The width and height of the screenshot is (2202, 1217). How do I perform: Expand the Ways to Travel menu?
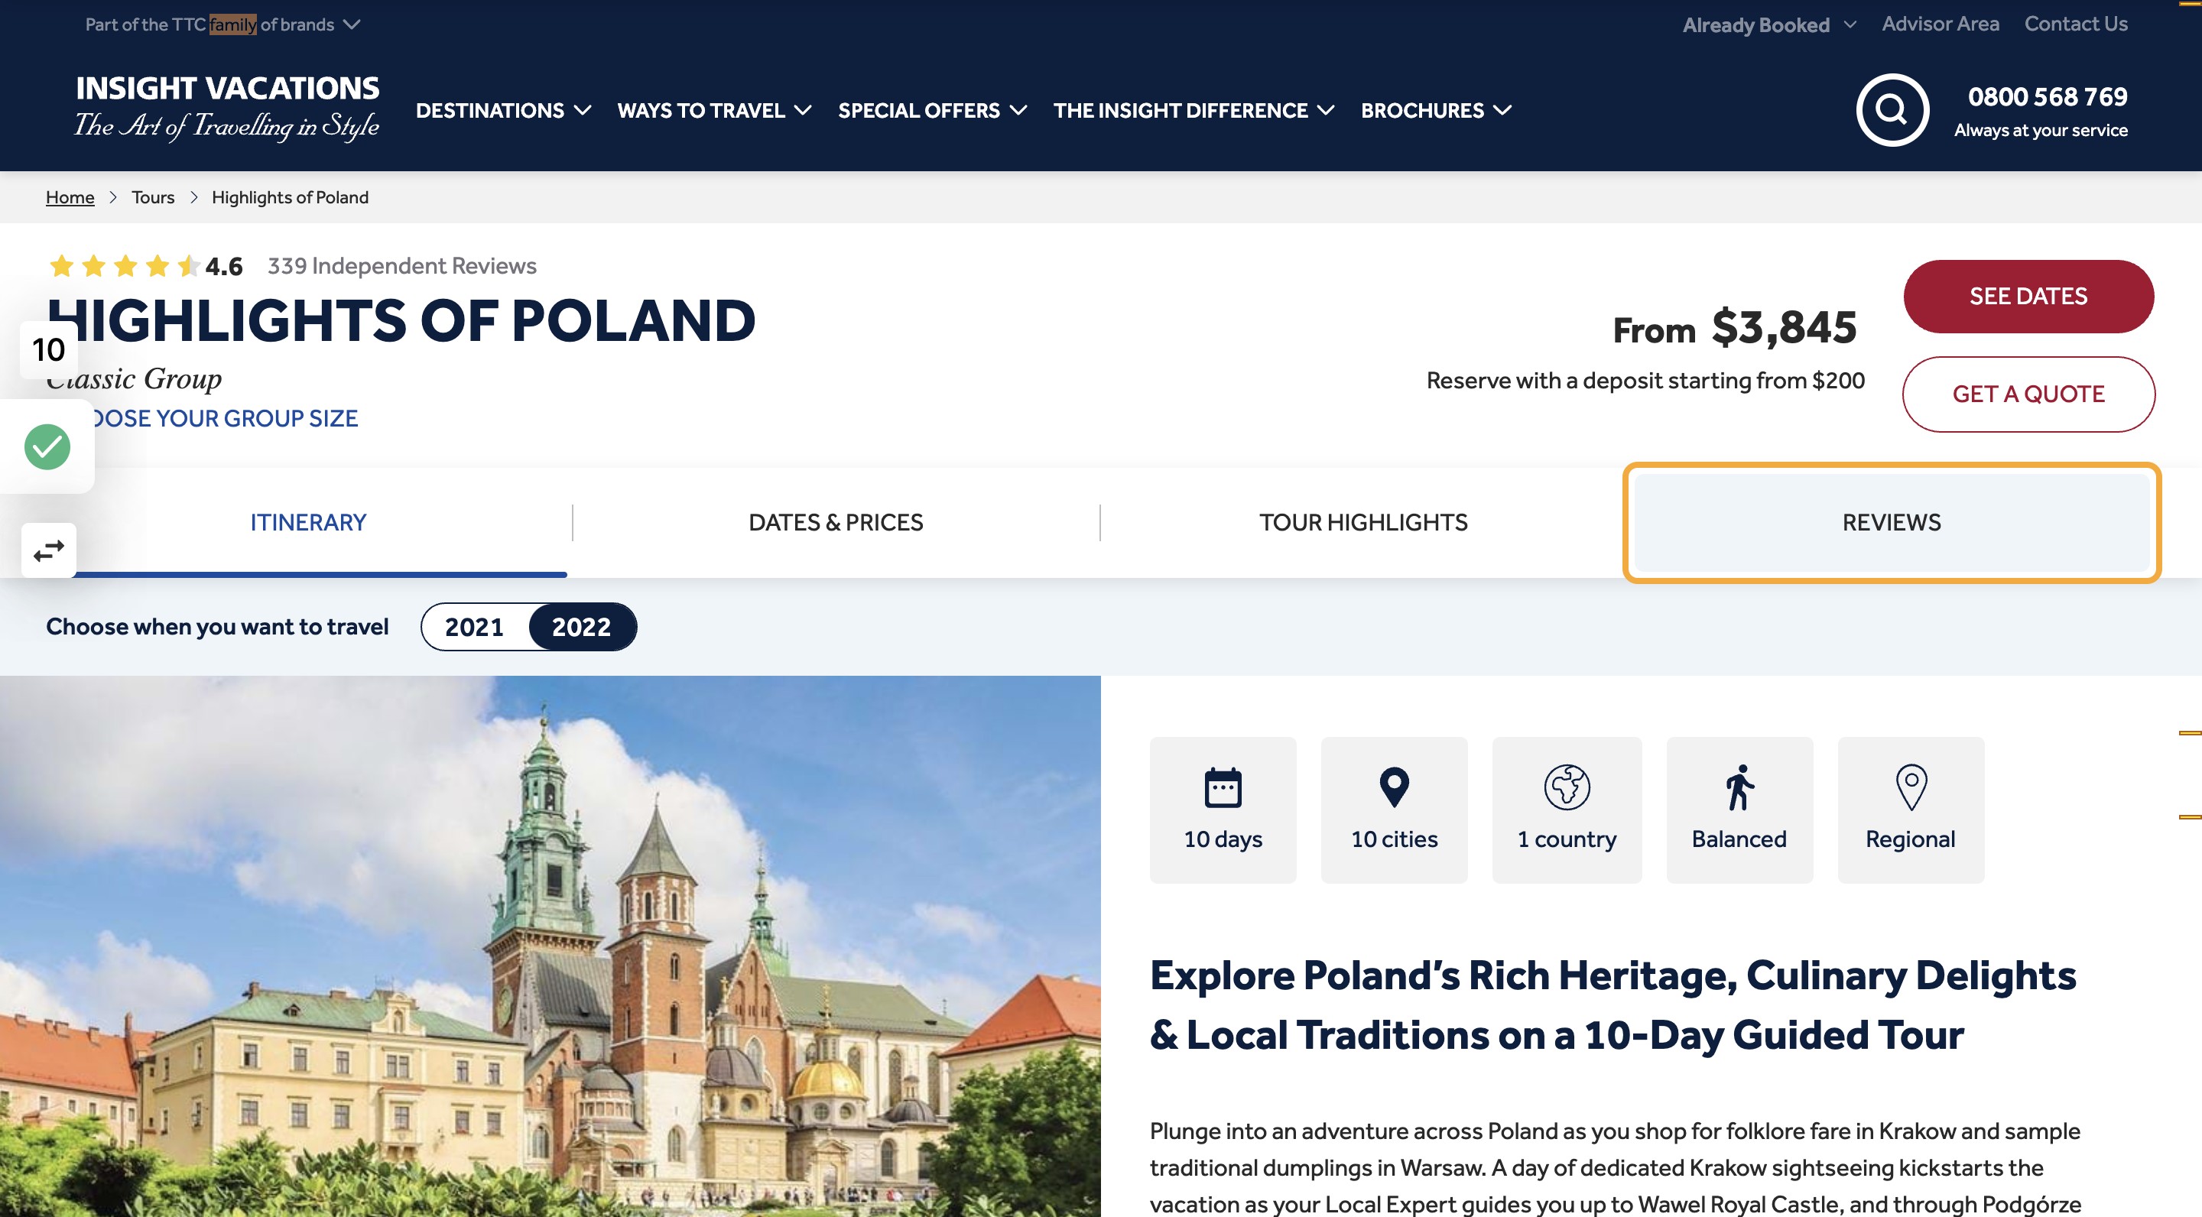[714, 110]
